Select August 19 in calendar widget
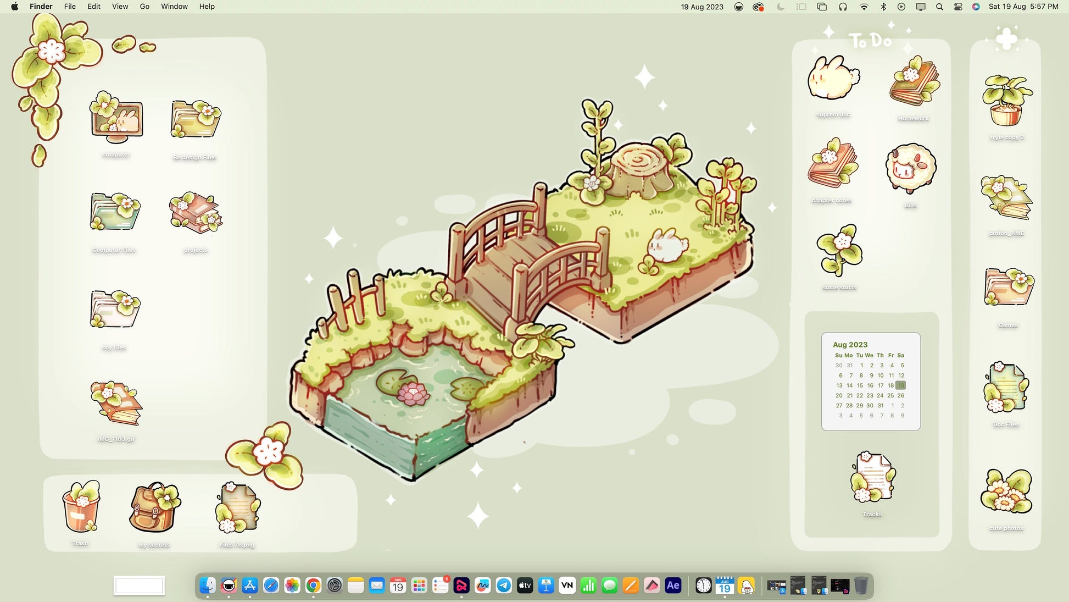 [x=900, y=385]
